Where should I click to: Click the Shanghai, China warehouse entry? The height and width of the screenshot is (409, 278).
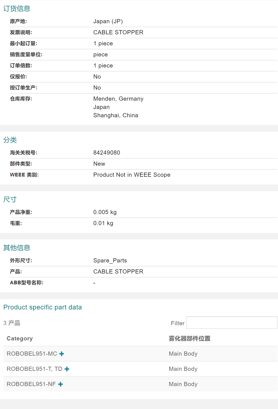coord(116,115)
